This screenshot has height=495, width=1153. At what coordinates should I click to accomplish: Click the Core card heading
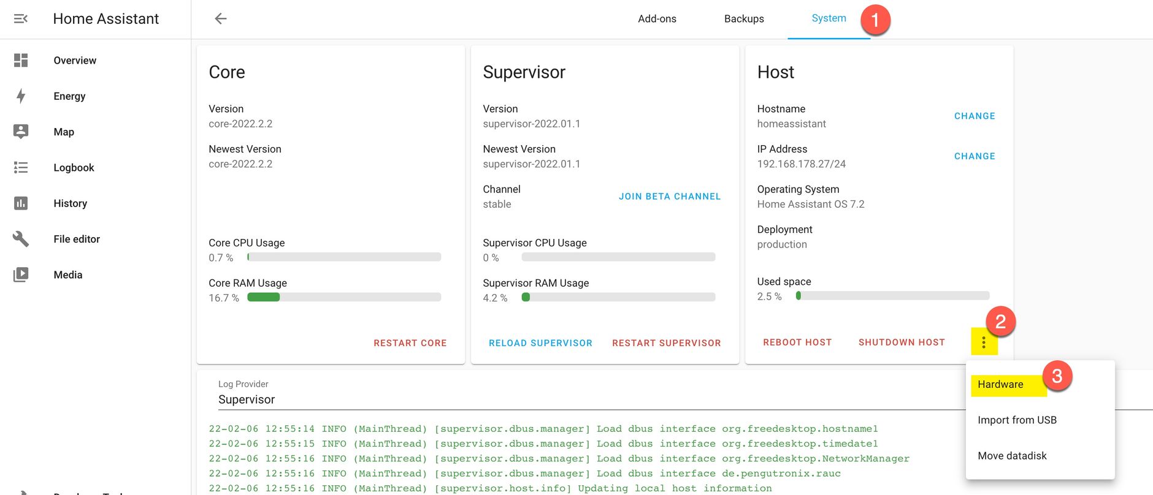(227, 72)
